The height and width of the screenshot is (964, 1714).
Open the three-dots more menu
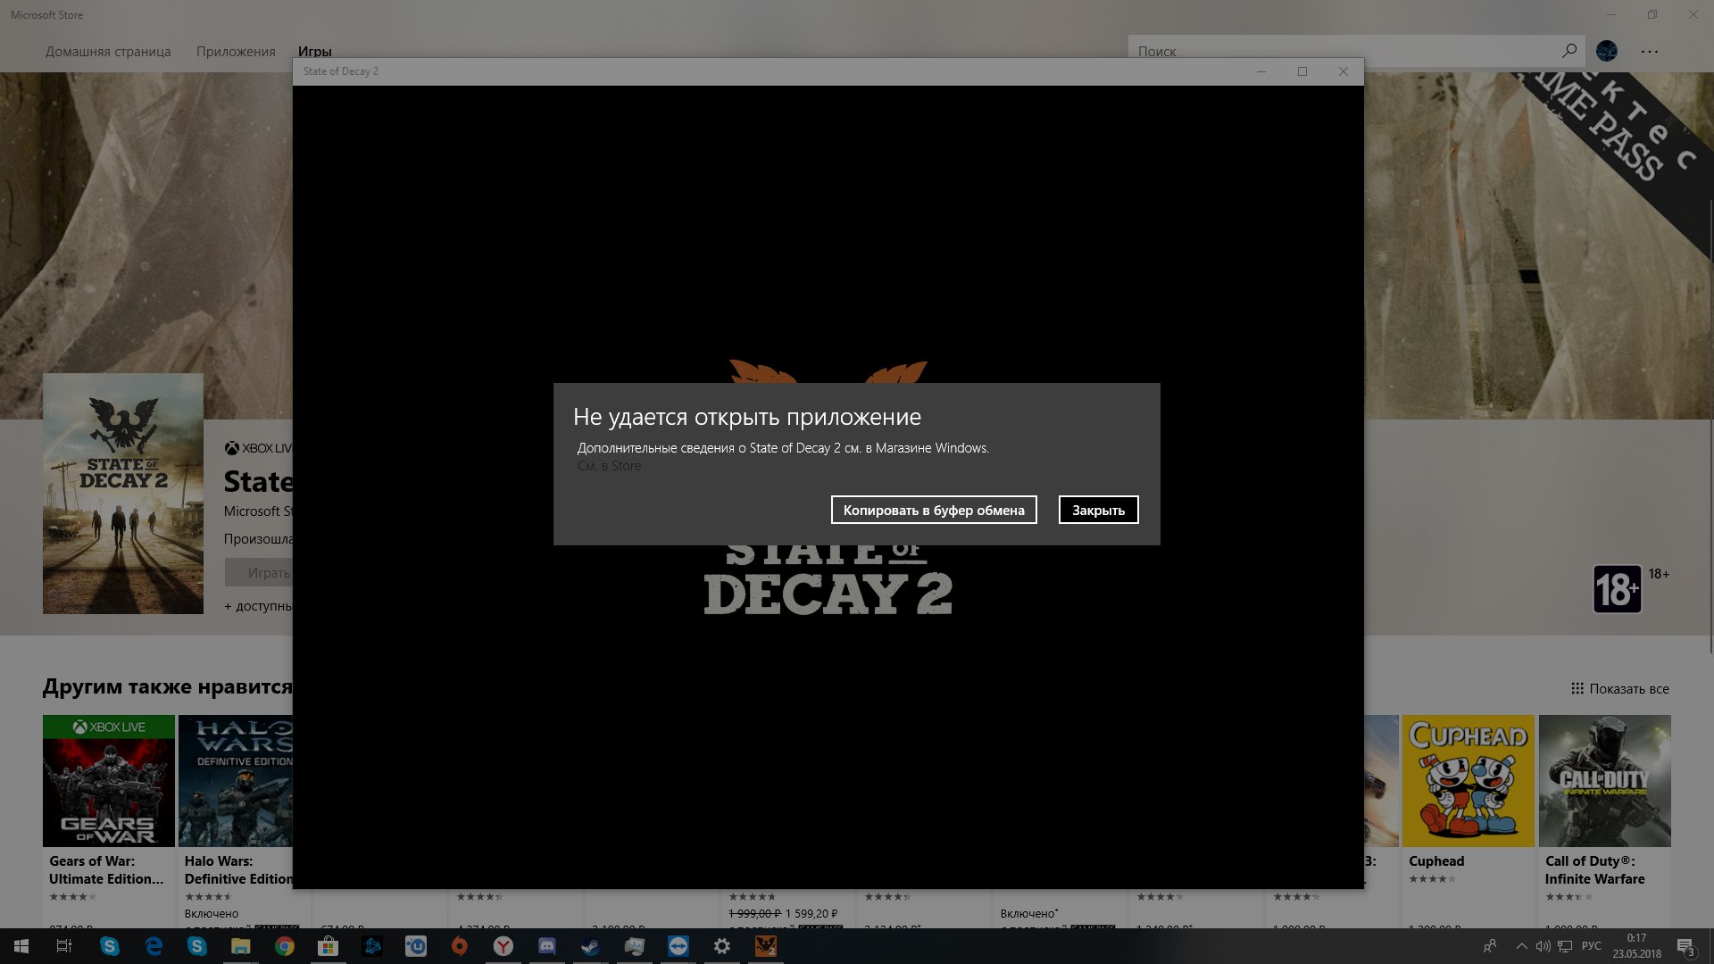[1649, 52]
